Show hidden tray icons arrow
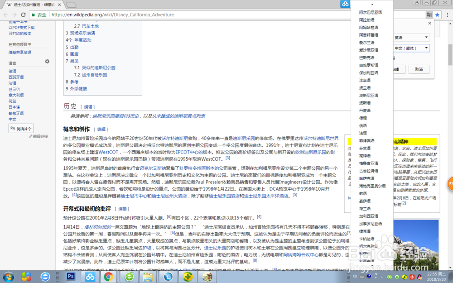This screenshot has height=283, width=453. click(x=382, y=277)
